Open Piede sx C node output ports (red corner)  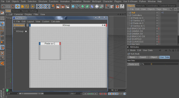(x=60, y=43)
